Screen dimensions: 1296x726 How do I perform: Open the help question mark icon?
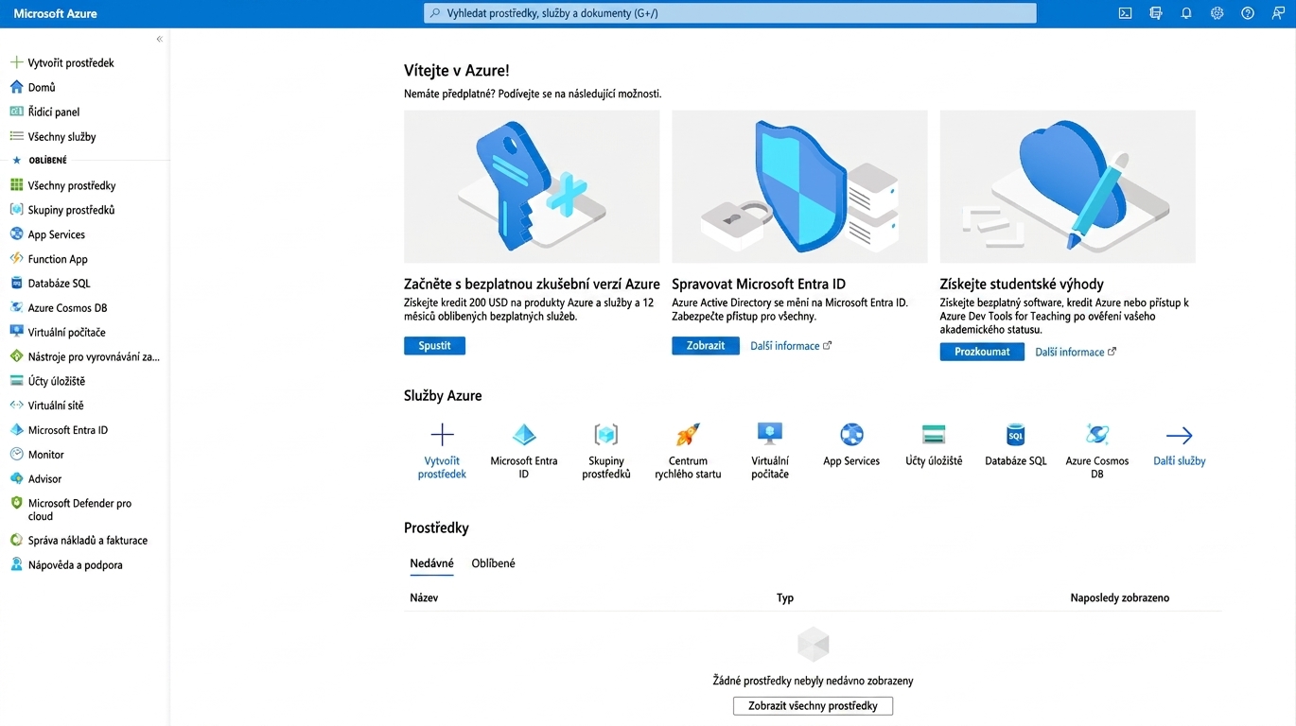pos(1248,13)
